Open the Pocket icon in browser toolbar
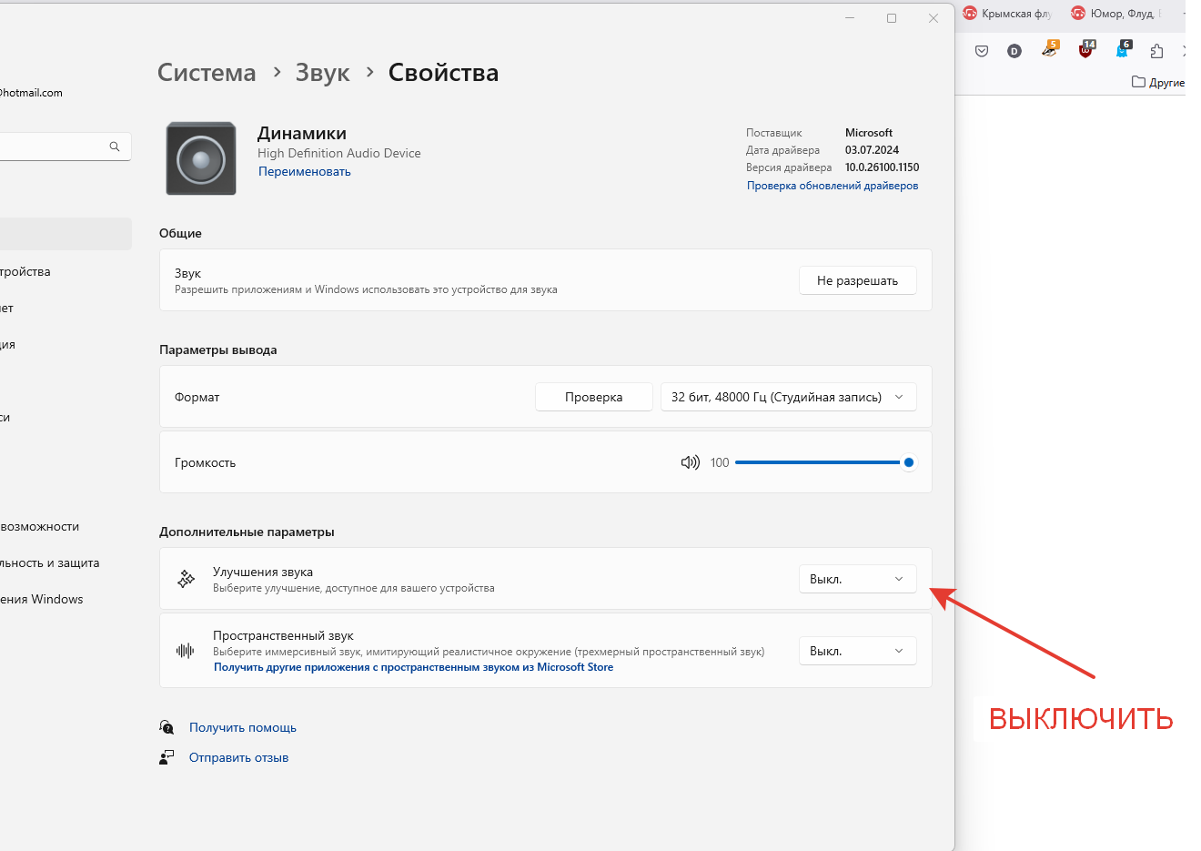This screenshot has width=1201, height=851. tap(982, 51)
